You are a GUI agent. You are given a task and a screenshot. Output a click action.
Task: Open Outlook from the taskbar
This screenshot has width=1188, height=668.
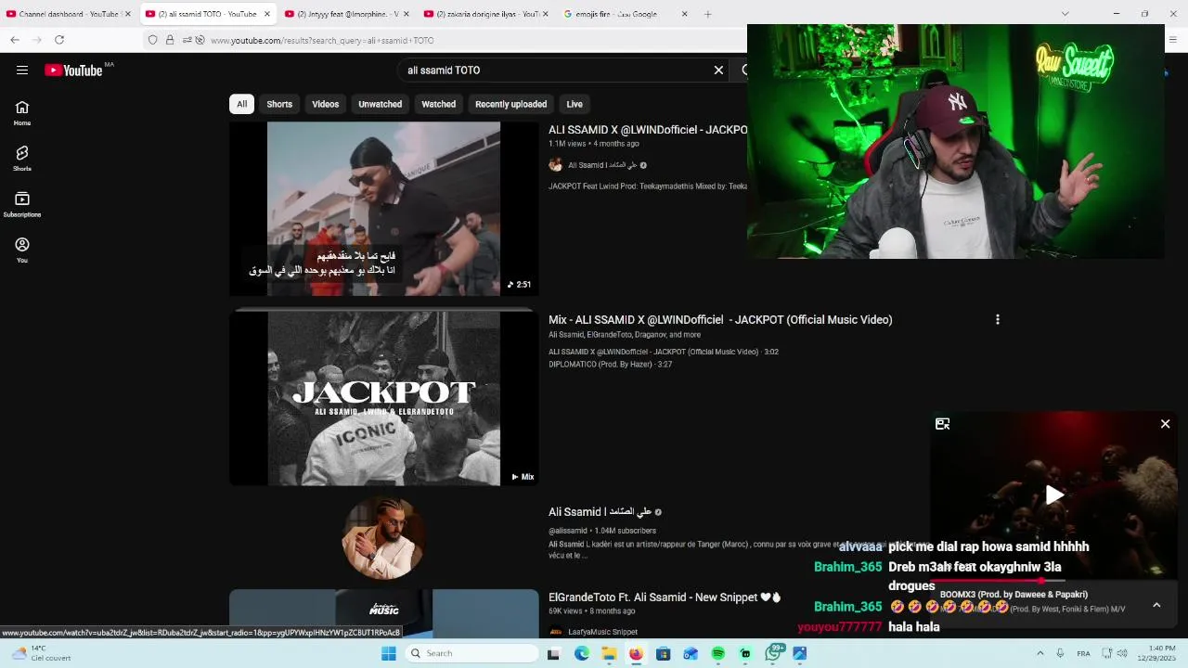[691, 653]
